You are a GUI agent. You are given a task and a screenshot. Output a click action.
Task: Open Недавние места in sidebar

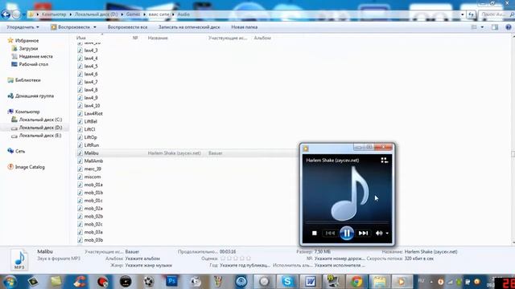35,56
